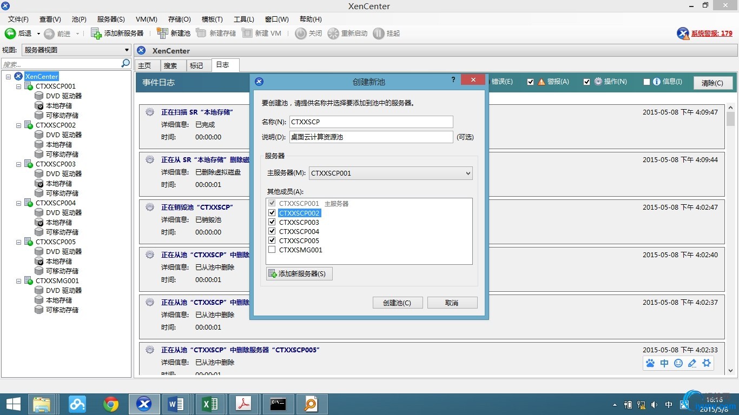Open the 池(P) menu
The width and height of the screenshot is (739, 415).
point(79,19)
